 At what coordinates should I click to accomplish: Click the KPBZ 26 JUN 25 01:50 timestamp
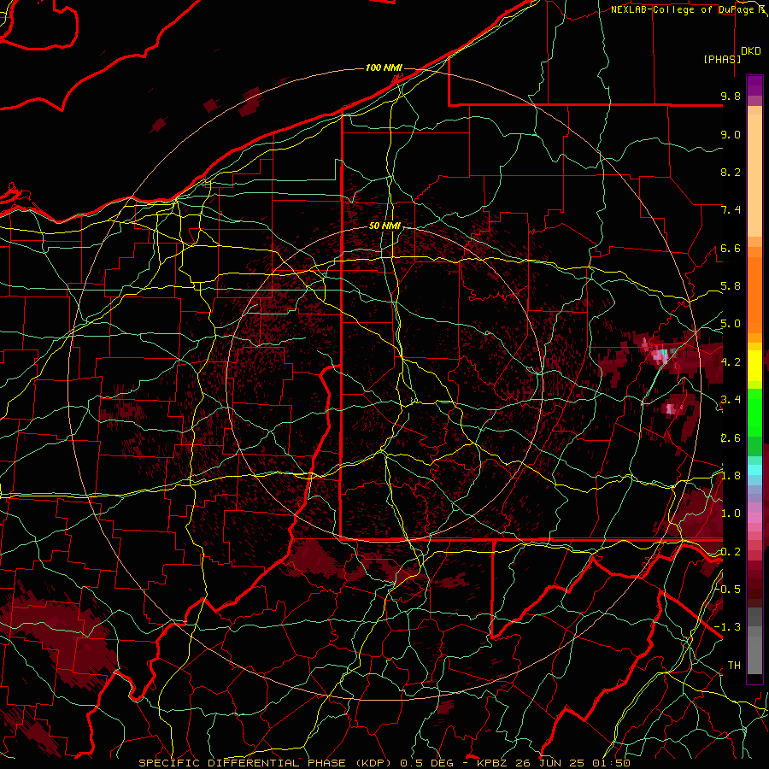click(x=554, y=763)
